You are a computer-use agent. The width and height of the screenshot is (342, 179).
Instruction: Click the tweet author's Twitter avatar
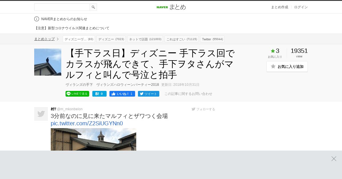41,114
